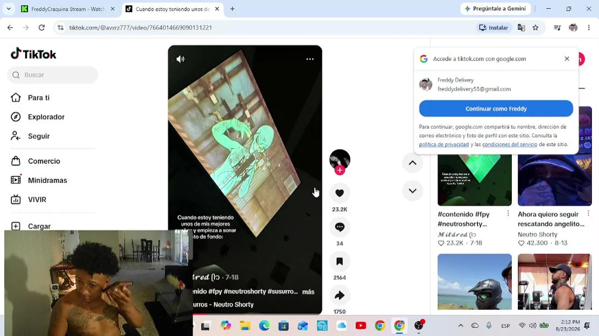This screenshot has height=336, width=599.
Task: Open options for 'Ahora quiero seguir' video card
Action: 588,214
